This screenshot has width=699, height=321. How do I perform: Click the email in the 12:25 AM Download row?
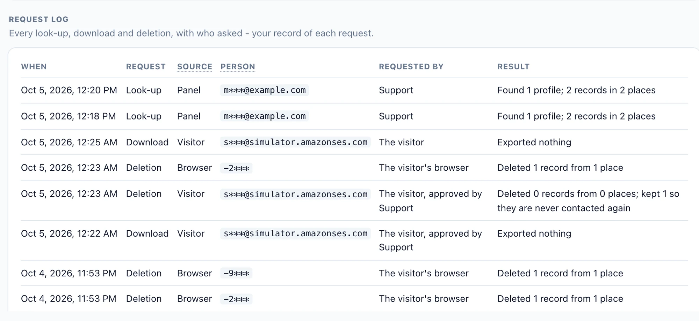[295, 142]
